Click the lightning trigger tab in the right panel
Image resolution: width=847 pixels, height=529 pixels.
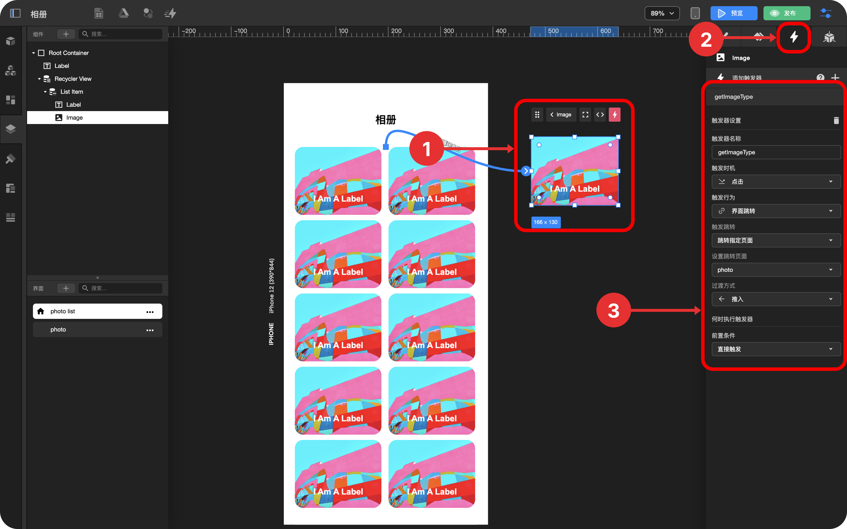tap(793, 37)
